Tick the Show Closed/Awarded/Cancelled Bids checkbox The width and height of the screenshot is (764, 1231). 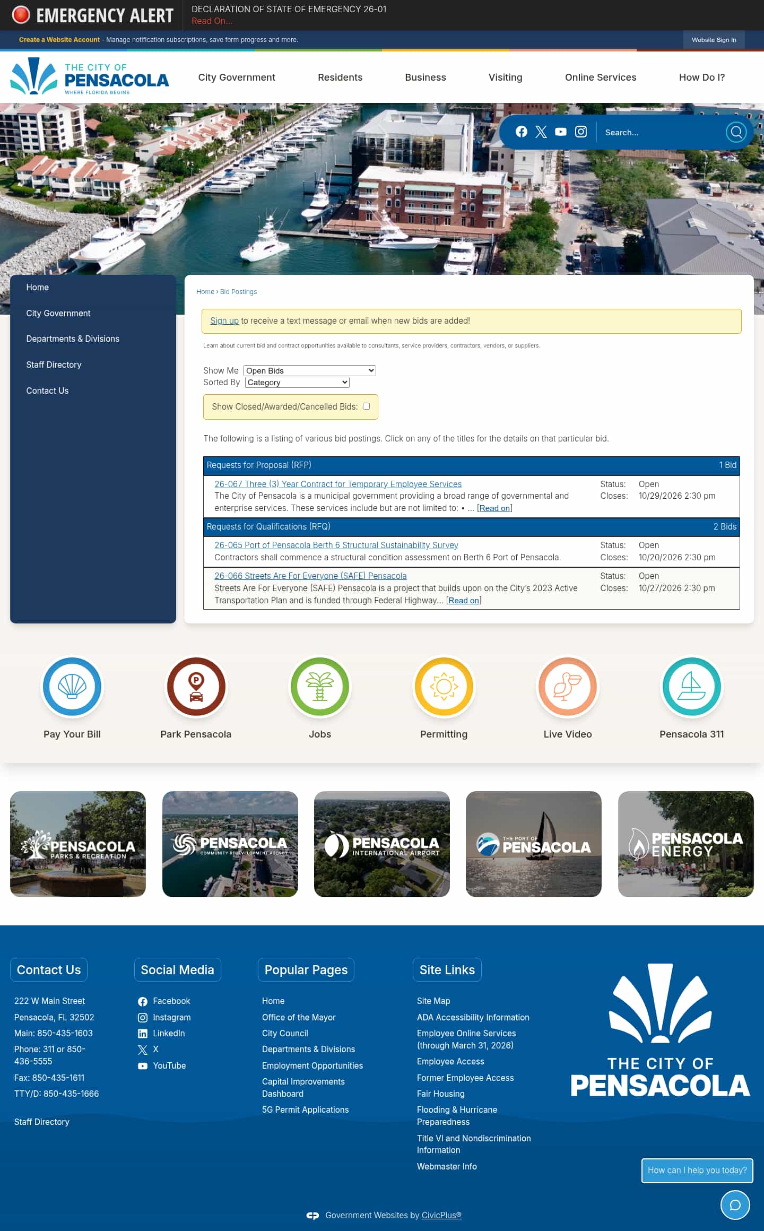point(366,406)
